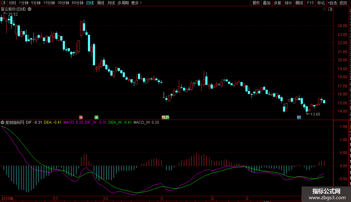Click the DEA: -0.41 yellow label
Image resolution: width=351 pixels, height=202 pixels.
point(52,122)
